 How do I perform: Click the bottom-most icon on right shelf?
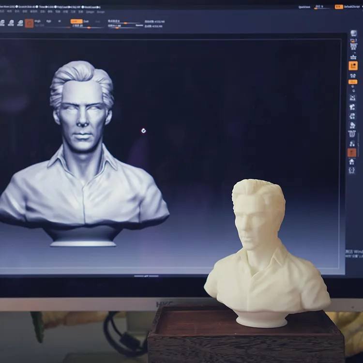coord(352,170)
